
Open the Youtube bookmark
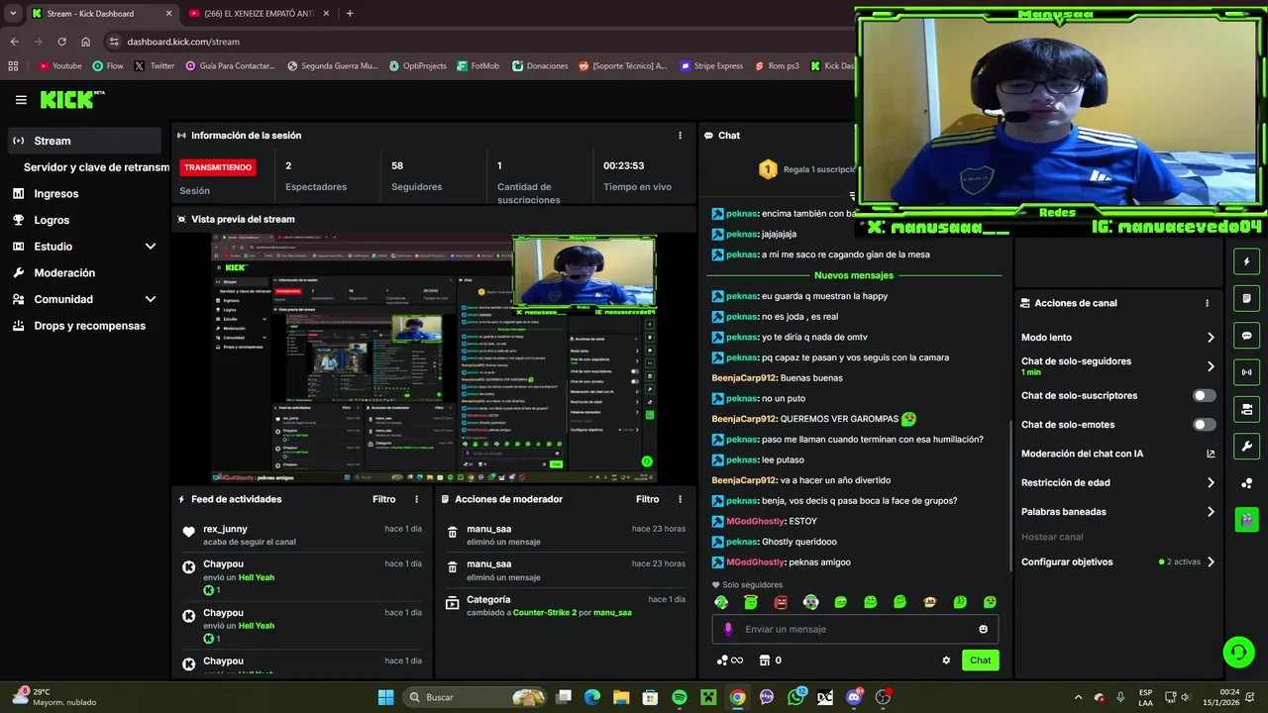click(x=59, y=66)
